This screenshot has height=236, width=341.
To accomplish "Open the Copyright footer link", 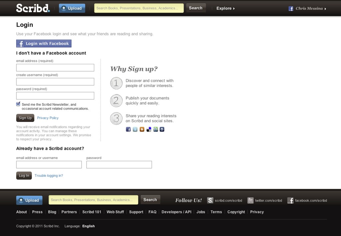I will pos(236,212).
